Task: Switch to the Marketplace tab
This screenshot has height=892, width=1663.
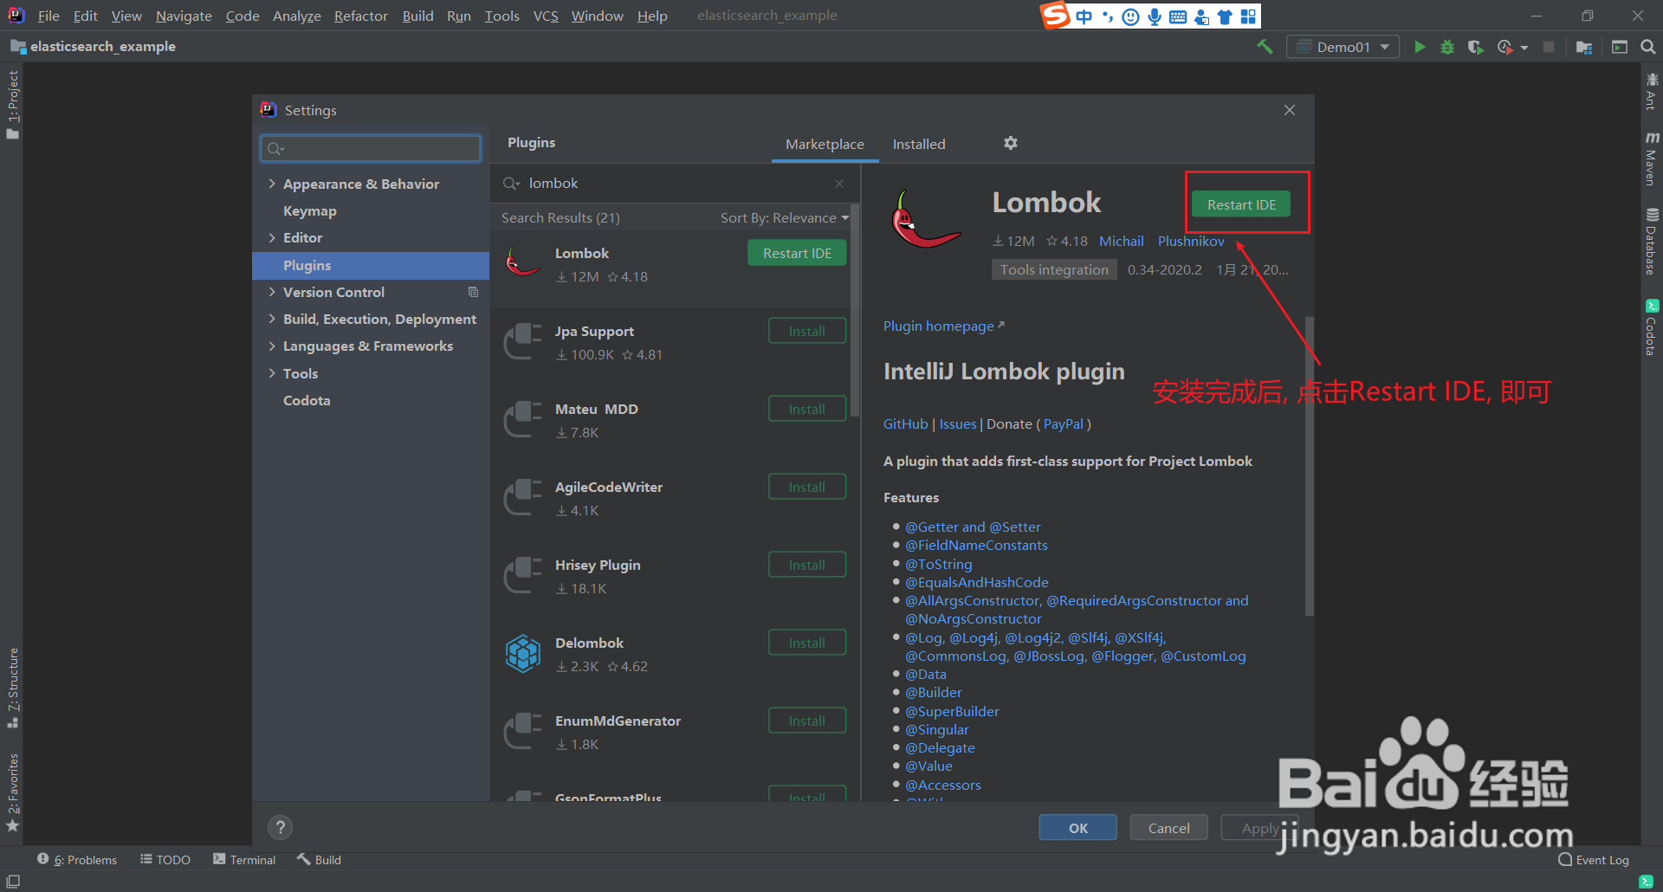Action: pyautogui.click(x=825, y=144)
